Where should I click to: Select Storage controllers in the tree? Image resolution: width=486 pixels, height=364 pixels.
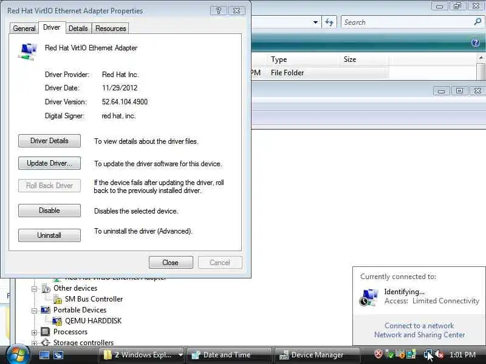click(83, 342)
